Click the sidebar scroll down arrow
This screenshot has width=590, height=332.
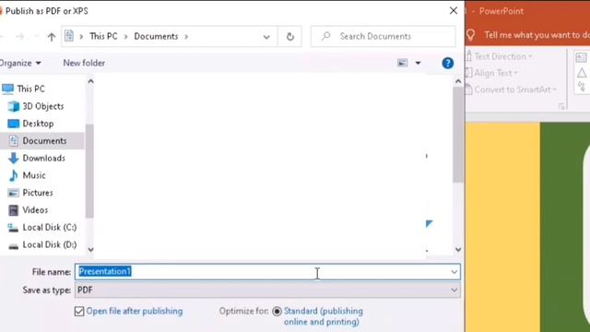(90, 249)
